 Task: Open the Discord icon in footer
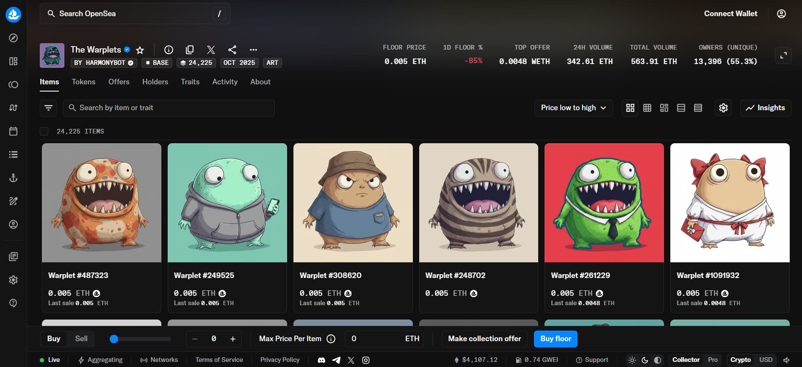(x=321, y=360)
